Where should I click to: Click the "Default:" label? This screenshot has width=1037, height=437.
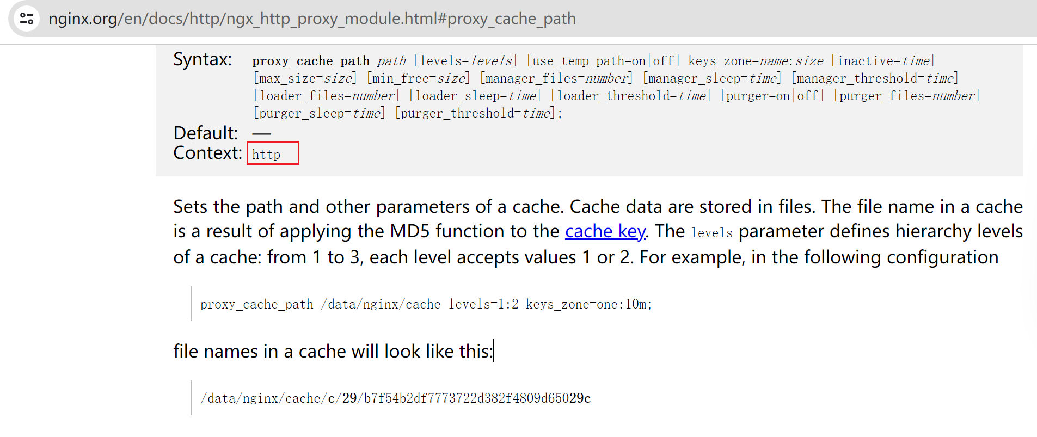tap(205, 133)
